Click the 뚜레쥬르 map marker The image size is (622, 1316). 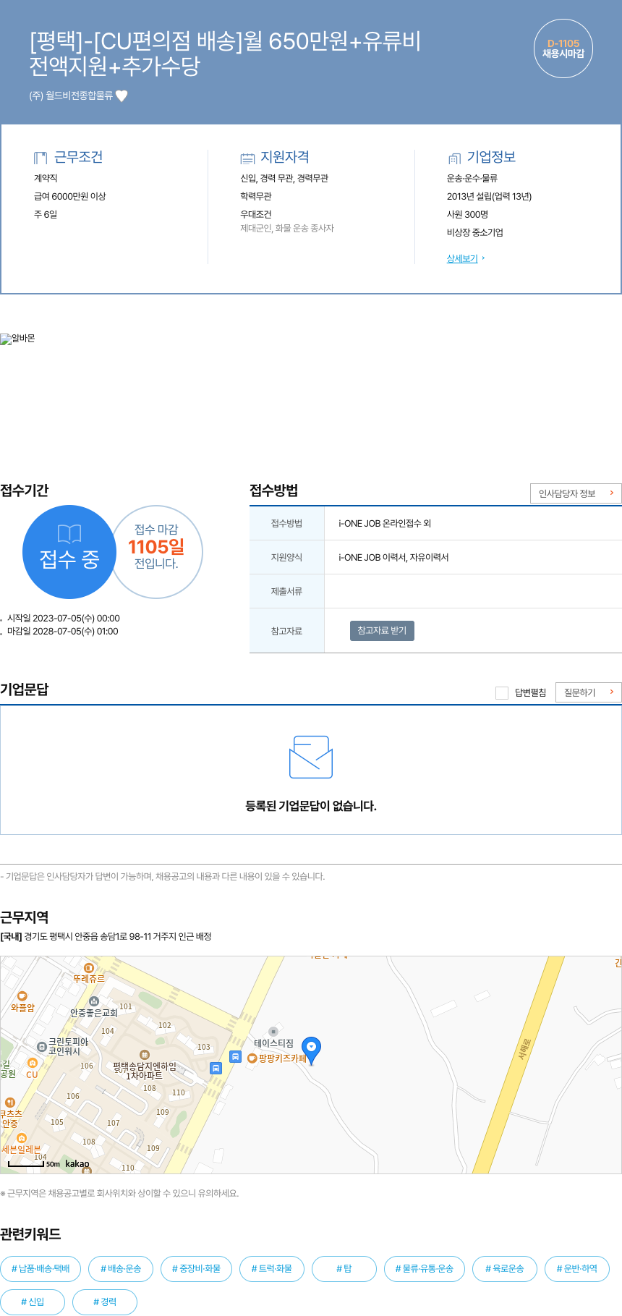[89, 968]
